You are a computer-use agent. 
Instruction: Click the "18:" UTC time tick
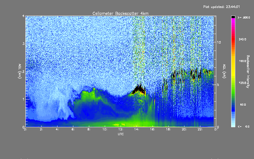coord(169,129)
